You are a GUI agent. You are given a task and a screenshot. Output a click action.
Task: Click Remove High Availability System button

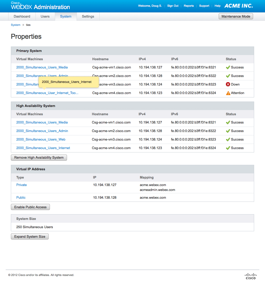click(39, 158)
